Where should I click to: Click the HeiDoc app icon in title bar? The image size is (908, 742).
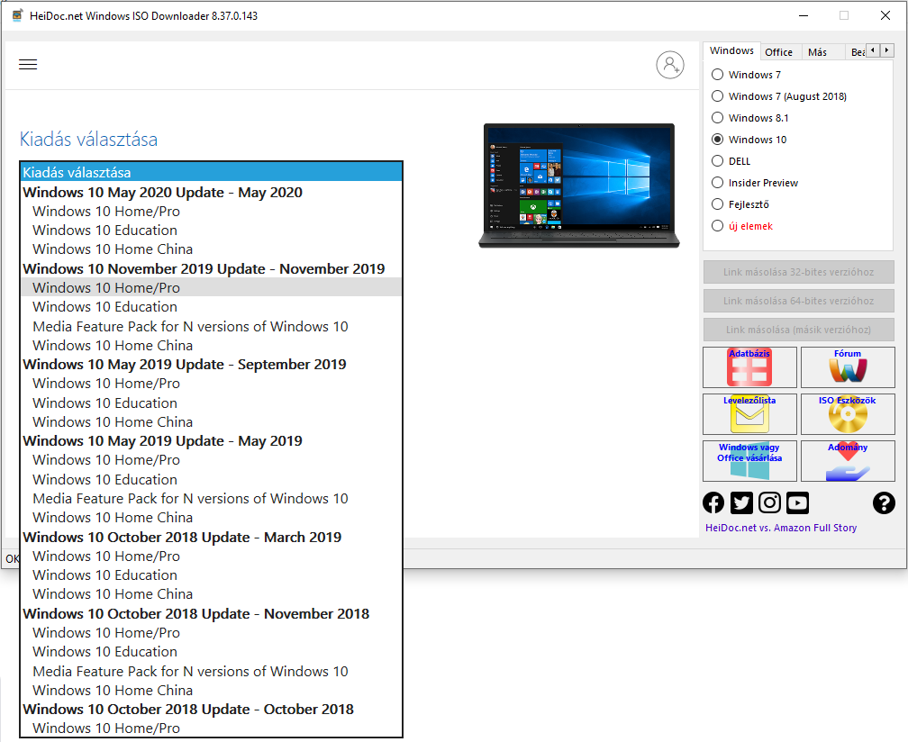click(x=18, y=15)
